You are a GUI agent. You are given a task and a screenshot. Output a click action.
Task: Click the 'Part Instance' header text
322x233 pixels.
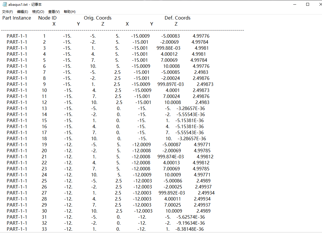tap(17, 18)
